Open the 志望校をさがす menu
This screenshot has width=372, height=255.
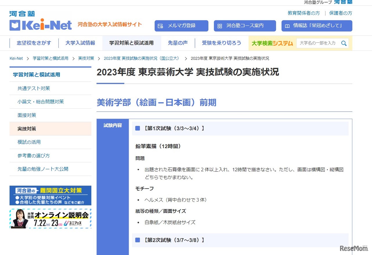click(x=34, y=43)
